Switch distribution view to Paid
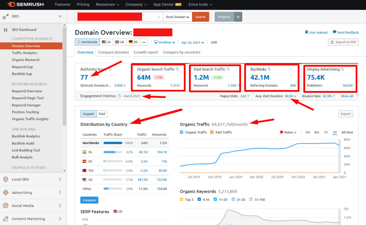This screenshot has width=366, height=225. [102, 114]
